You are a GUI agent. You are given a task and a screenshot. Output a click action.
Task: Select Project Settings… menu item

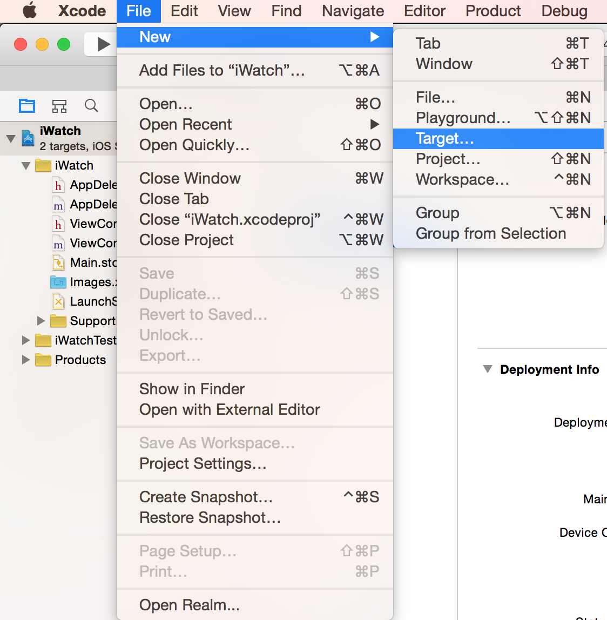255,463
